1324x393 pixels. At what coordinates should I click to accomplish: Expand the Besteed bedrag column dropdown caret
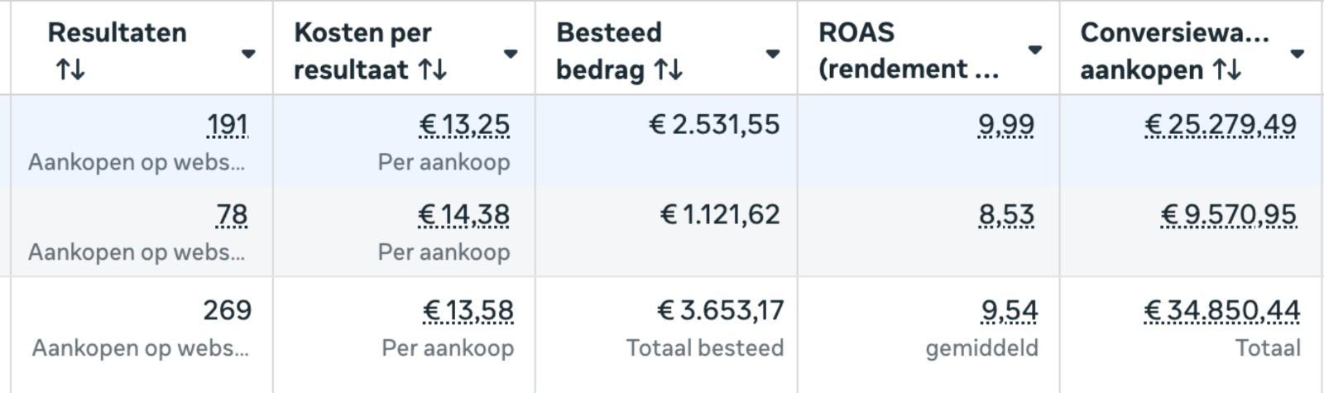773,54
